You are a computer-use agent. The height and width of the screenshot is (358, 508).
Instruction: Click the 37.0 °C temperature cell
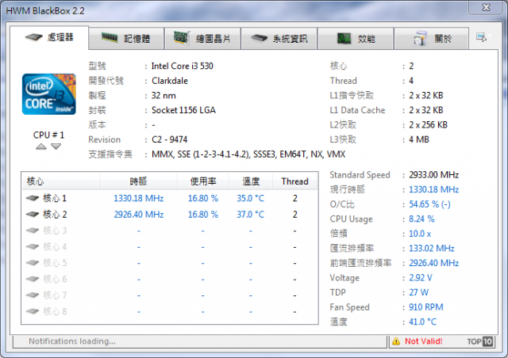251,215
